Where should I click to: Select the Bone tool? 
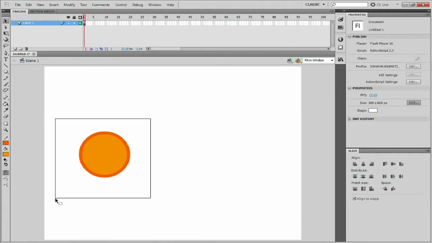[x=6, y=98]
